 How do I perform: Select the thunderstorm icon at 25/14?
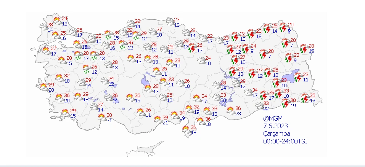point(267,28)
